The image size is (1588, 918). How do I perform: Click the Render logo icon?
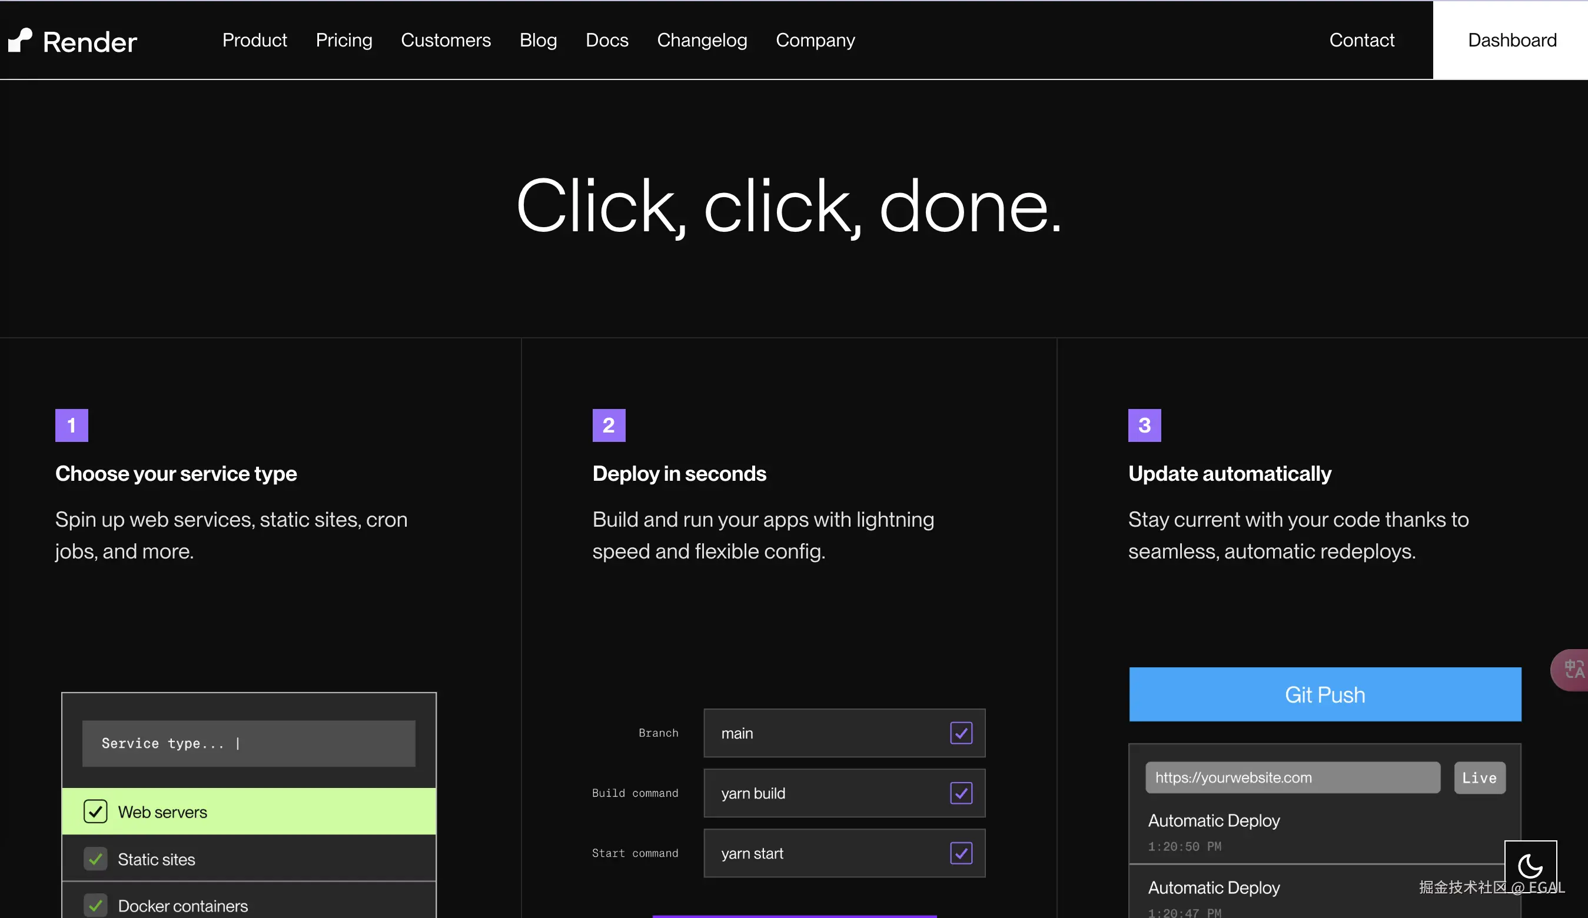point(20,41)
